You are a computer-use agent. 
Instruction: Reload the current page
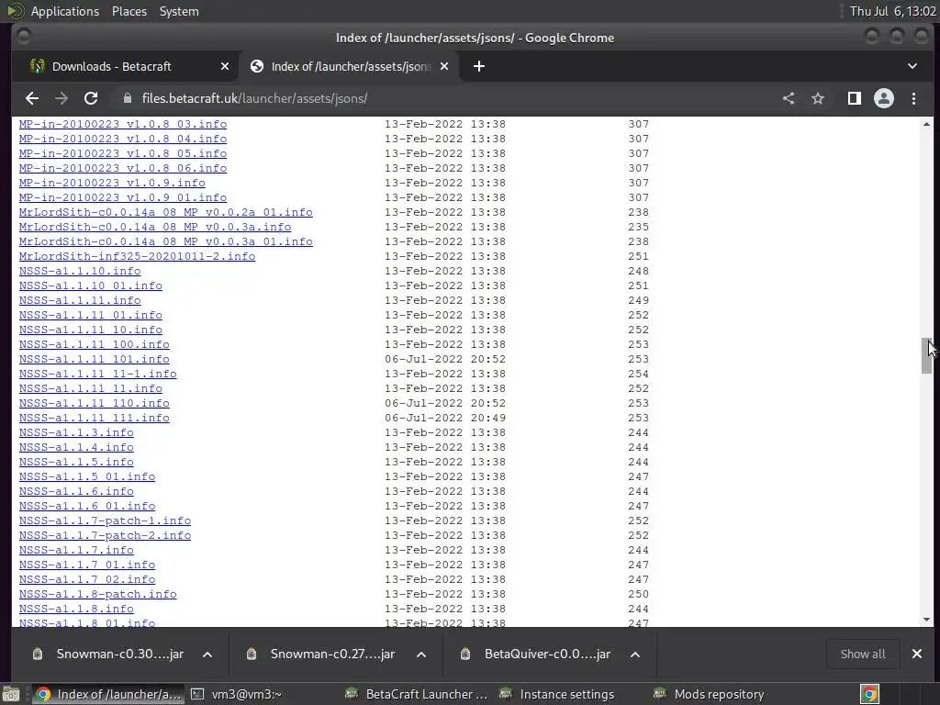pyautogui.click(x=91, y=98)
